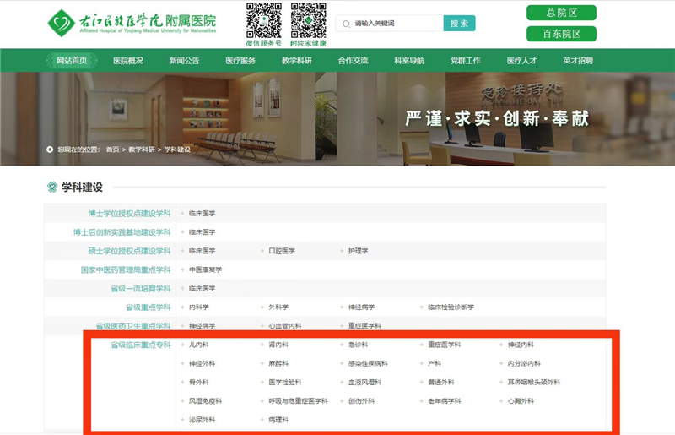
Task: Open 老年病学科 specialty link
Action: (x=445, y=401)
